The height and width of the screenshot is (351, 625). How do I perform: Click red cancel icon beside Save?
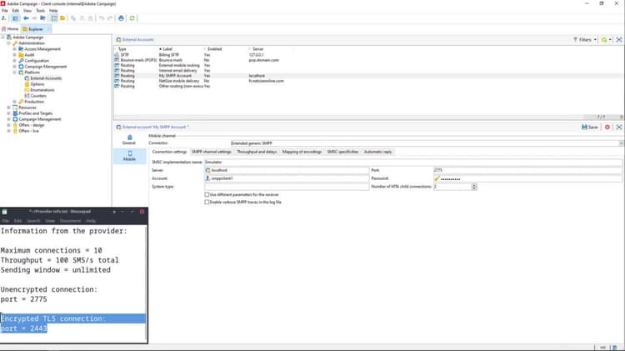[x=607, y=128]
